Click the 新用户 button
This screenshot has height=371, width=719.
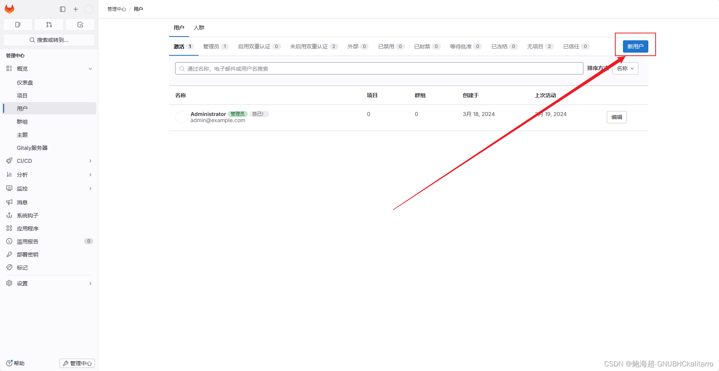pyautogui.click(x=635, y=46)
